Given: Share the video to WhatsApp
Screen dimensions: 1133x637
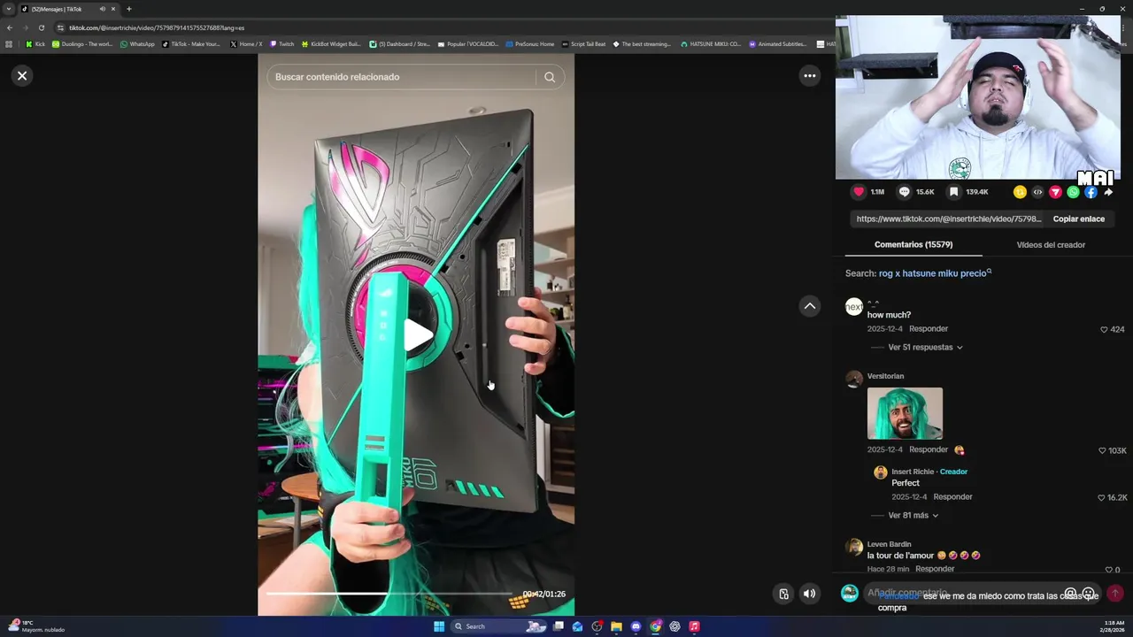Looking at the screenshot, I should coord(1073,192).
